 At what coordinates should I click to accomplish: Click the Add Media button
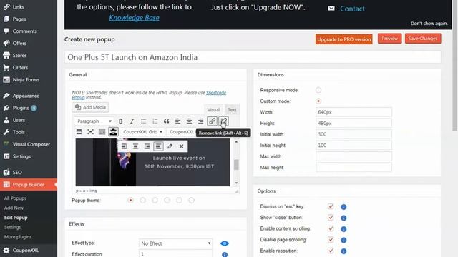click(x=90, y=107)
